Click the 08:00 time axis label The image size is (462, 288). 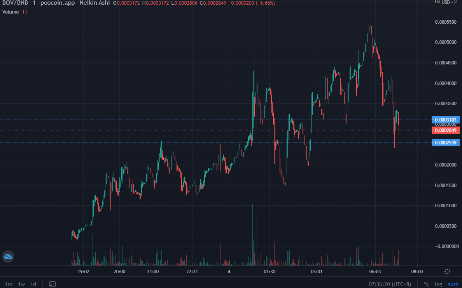pos(417,272)
